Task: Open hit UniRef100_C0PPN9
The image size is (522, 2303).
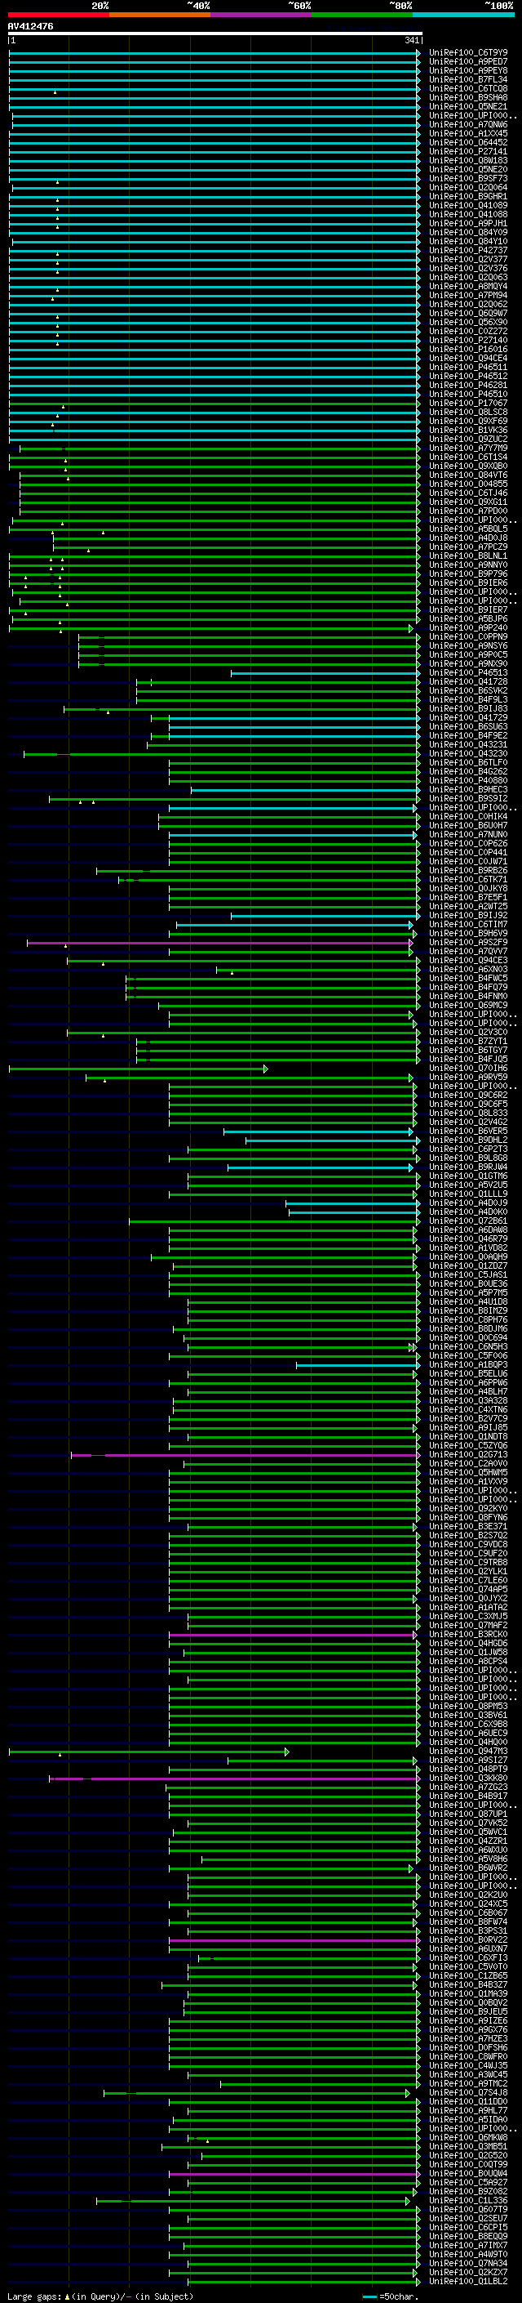Action: (468, 636)
